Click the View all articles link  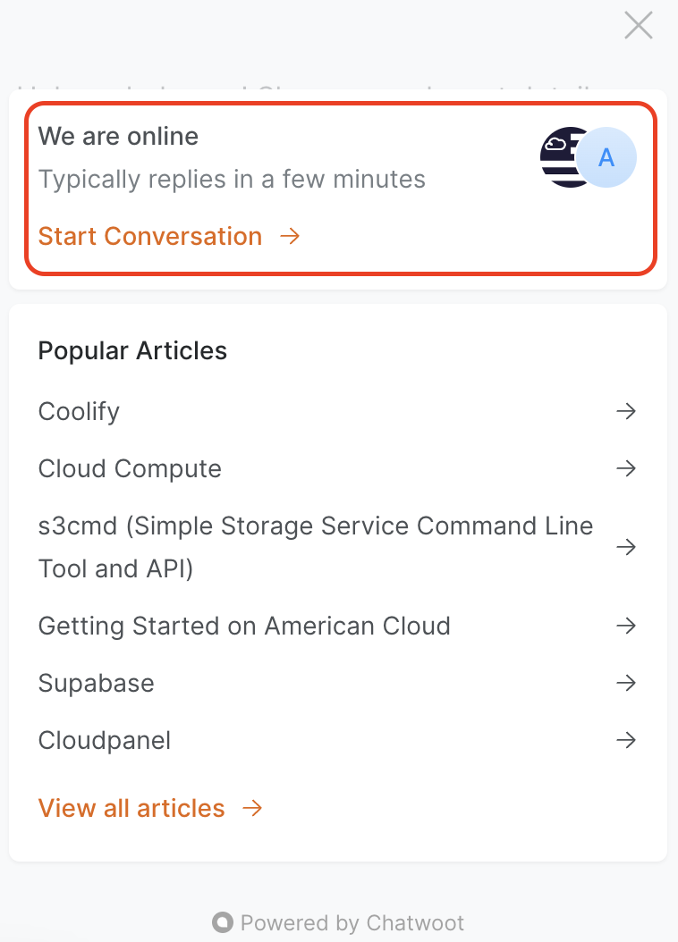click(131, 808)
